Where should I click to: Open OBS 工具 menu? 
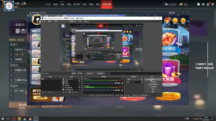point(80,21)
